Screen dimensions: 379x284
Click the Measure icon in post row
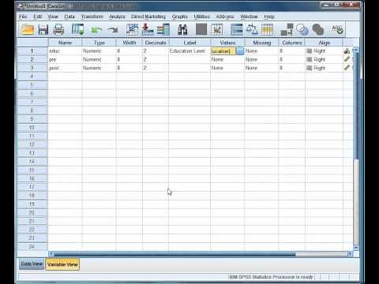pos(347,68)
